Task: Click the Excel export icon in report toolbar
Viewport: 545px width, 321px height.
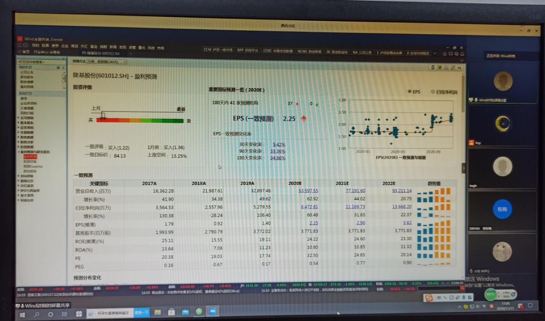Action: [x=439, y=67]
